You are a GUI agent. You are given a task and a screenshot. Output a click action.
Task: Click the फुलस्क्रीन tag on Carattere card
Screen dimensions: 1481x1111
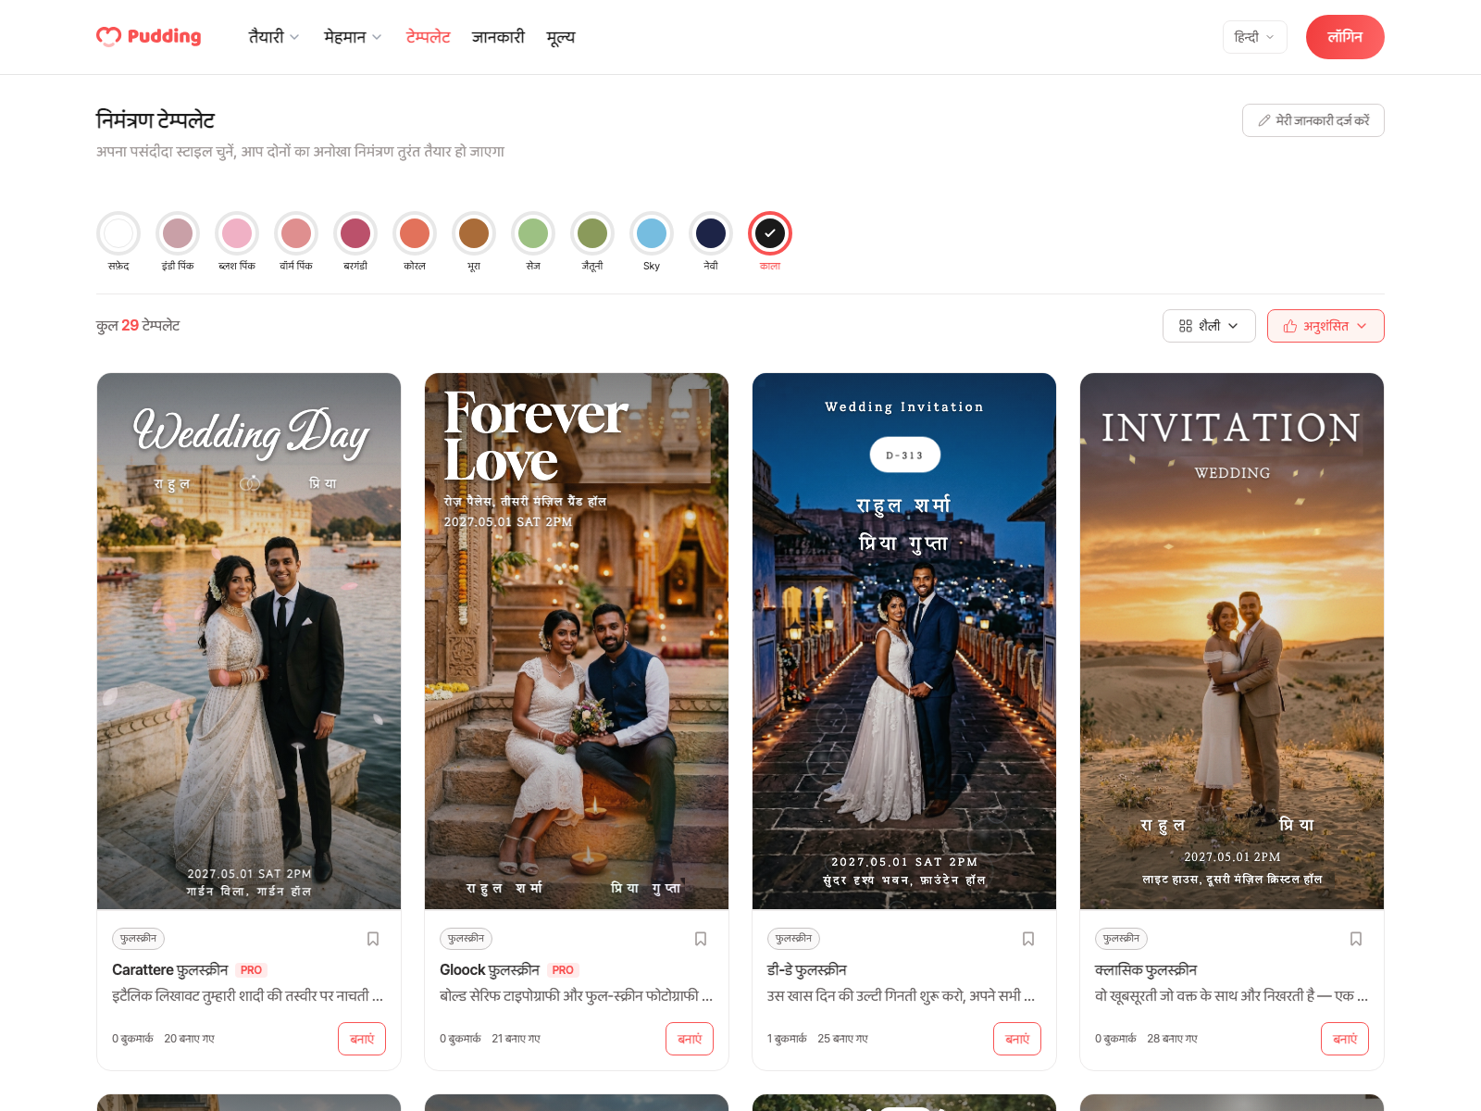point(139,939)
